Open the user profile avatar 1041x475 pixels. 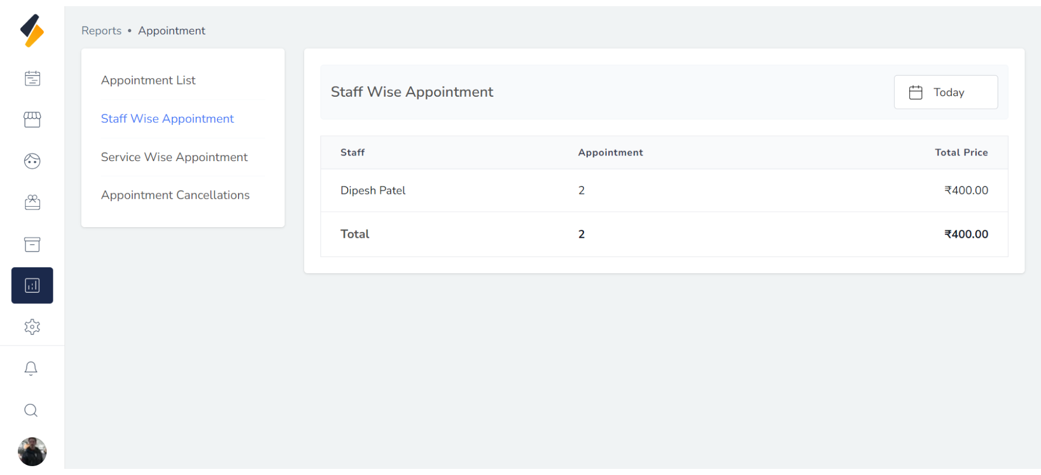click(32, 451)
